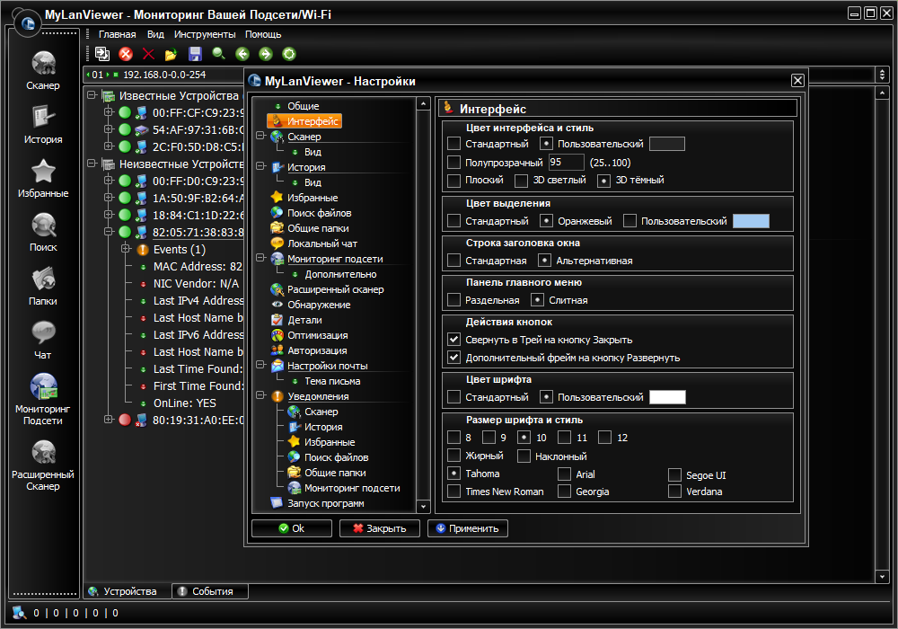Expand the Events (1) node
This screenshot has width=898, height=629.
pyautogui.click(x=126, y=249)
